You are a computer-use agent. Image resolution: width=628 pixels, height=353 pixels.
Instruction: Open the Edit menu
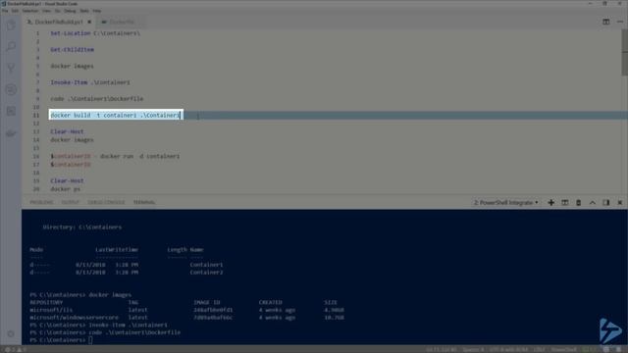pos(15,11)
